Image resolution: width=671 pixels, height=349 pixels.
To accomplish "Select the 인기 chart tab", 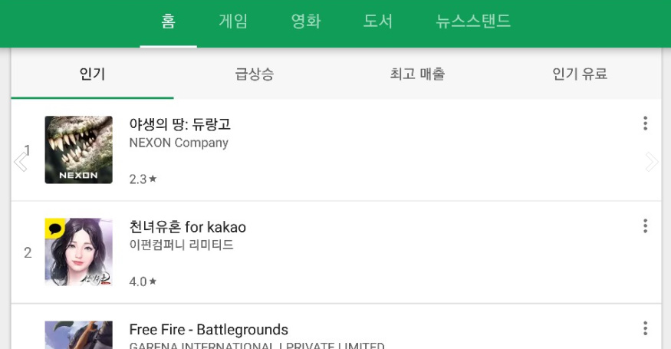I will (92, 74).
